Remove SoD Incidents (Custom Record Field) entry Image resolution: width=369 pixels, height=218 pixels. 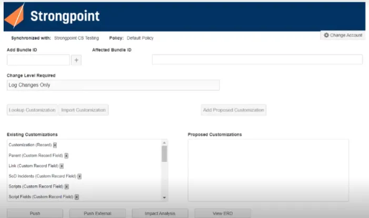pos(79,177)
